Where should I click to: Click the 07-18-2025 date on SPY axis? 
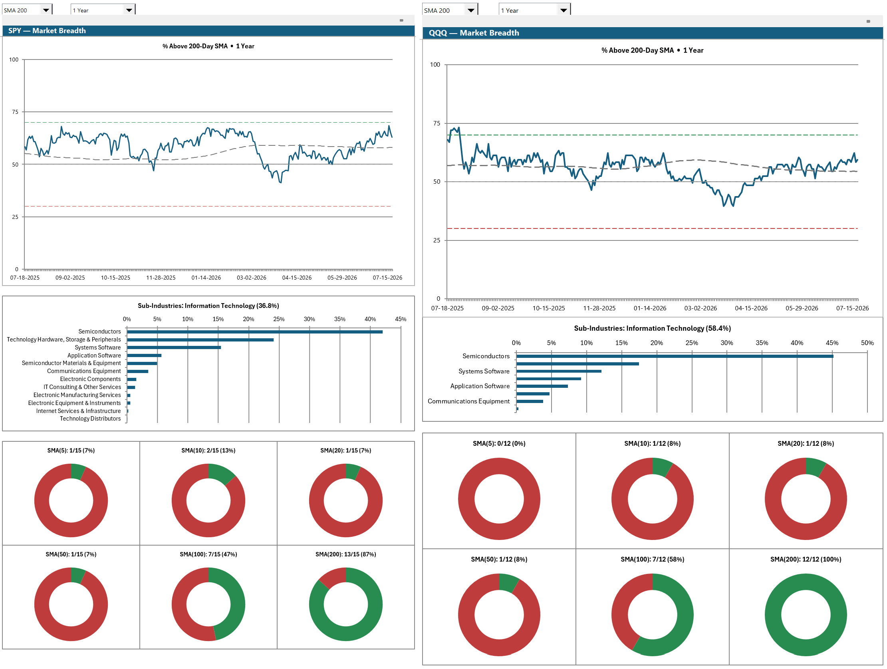(x=25, y=278)
